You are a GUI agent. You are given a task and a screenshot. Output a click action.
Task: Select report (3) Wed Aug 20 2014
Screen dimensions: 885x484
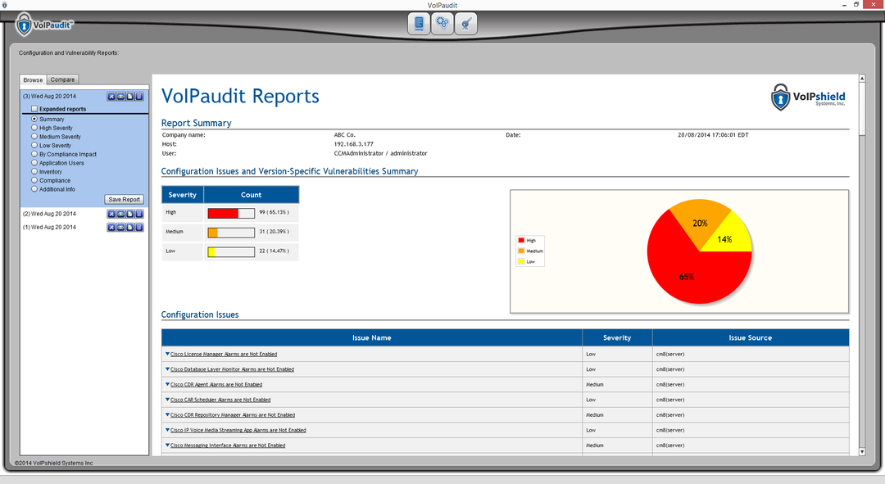50,97
